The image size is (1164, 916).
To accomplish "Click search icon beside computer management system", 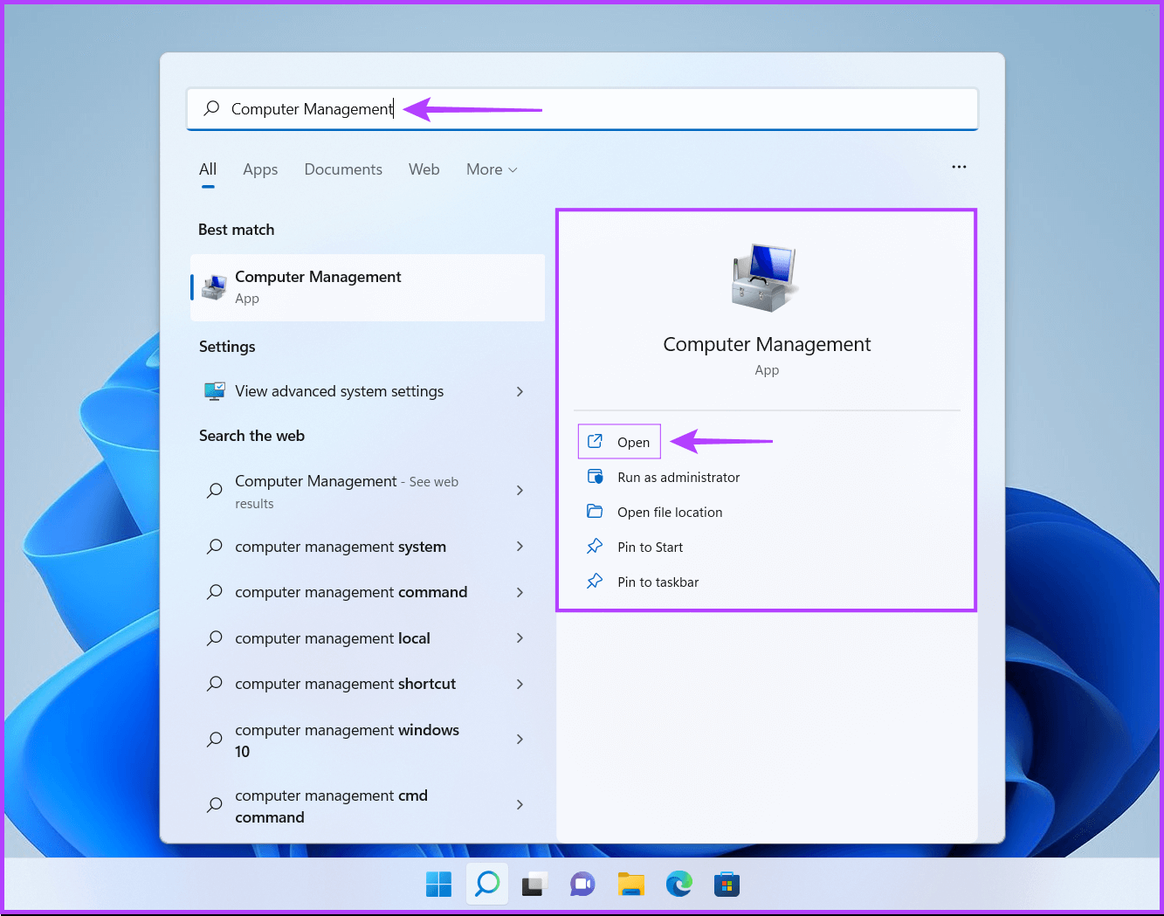I will coord(214,547).
